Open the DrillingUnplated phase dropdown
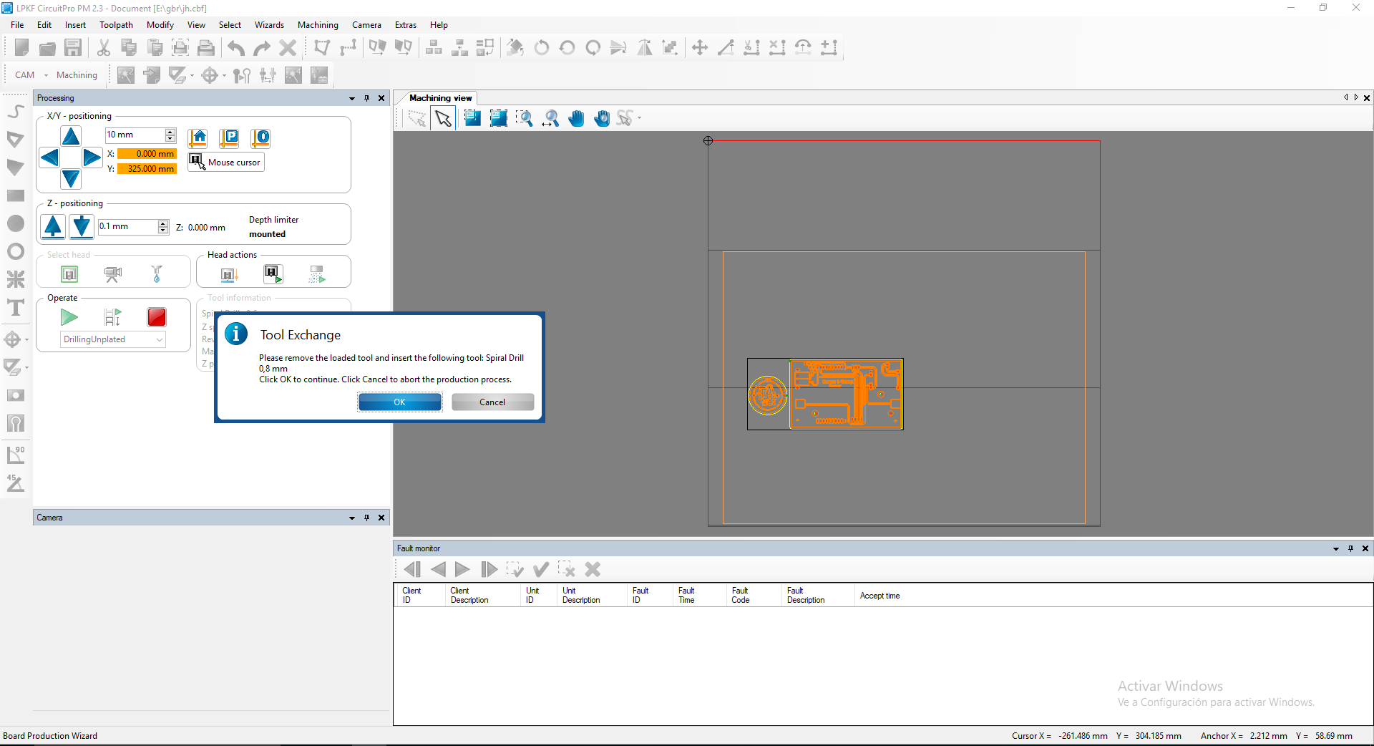1374x746 pixels. point(159,339)
